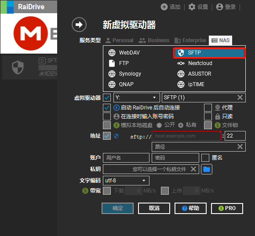Click the 模拟本地磁盘 dollar PRO icon

coord(117,125)
